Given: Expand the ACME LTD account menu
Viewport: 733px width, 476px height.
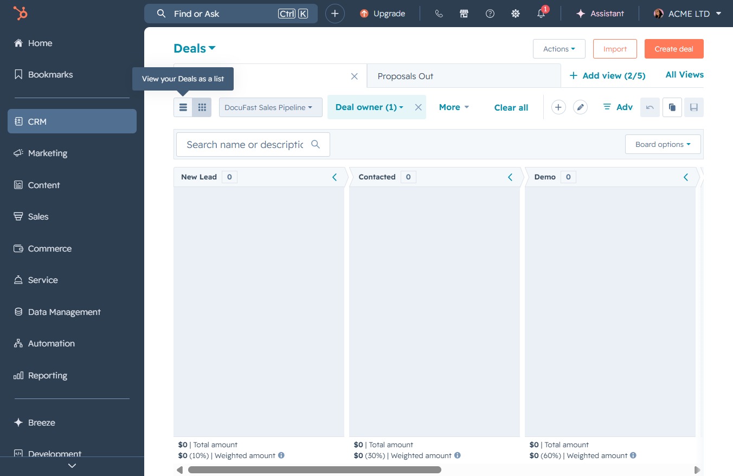Looking at the screenshot, I should tap(687, 14).
